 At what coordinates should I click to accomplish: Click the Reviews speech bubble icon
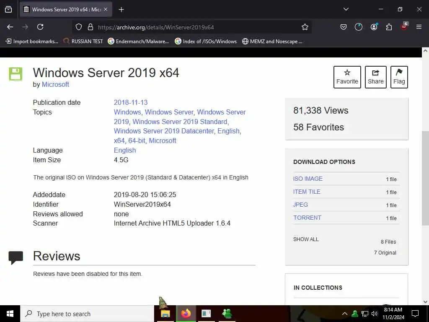tap(16, 258)
